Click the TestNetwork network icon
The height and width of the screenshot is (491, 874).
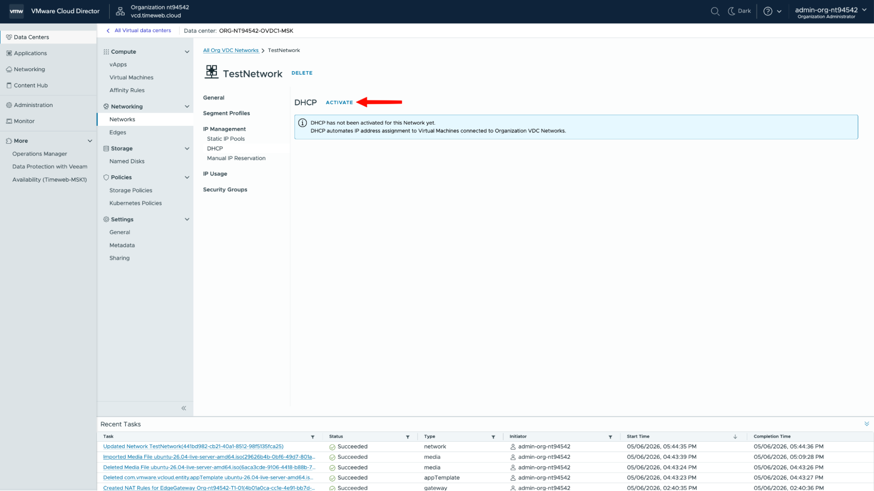[212, 72]
